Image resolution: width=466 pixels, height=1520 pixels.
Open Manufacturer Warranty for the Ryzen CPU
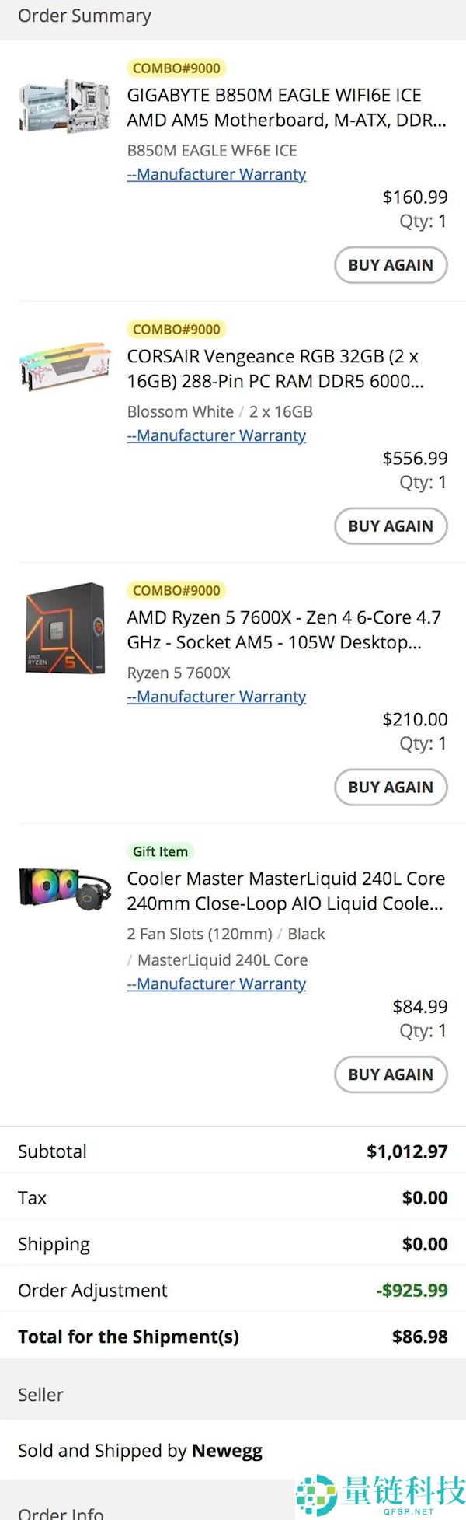pos(216,697)
